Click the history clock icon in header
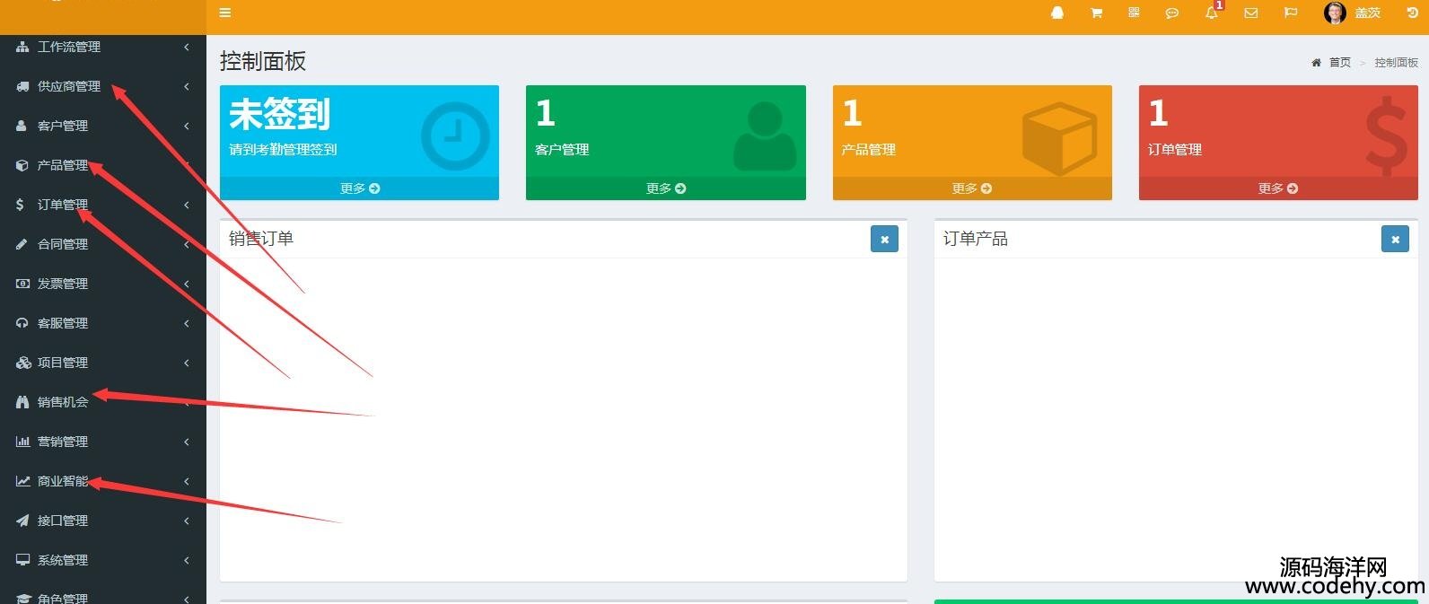This screenshot has height=604, width=1429. pos(1412,13)
